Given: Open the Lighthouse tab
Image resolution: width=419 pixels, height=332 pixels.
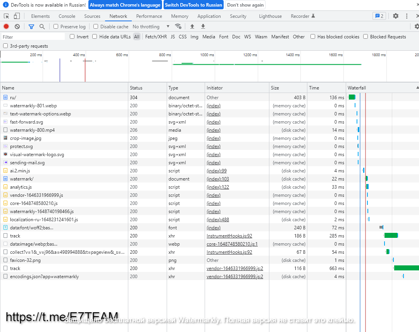Looking at the screenshot, I should pyautogui.click(x=270, y=16).
